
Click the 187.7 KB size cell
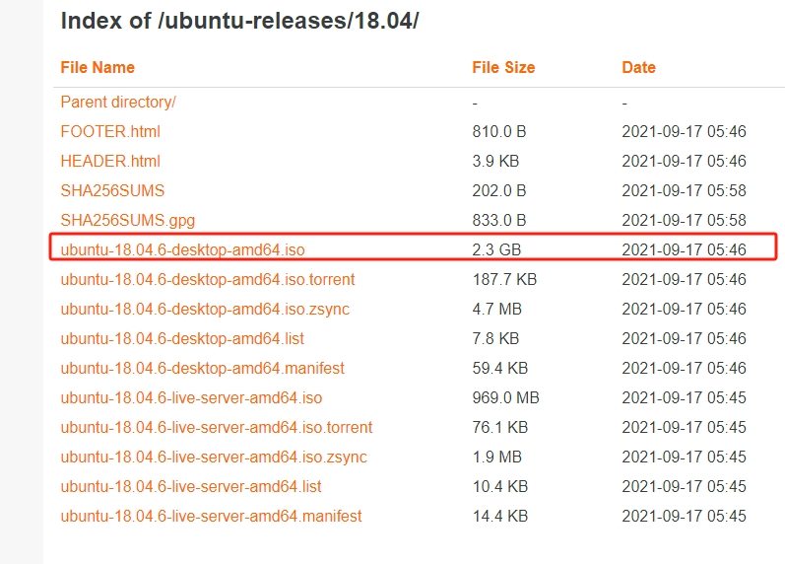point(504,279)
